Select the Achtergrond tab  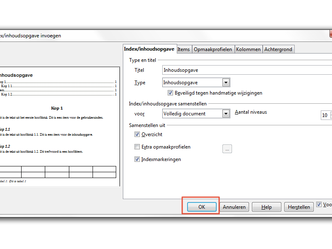278,49
